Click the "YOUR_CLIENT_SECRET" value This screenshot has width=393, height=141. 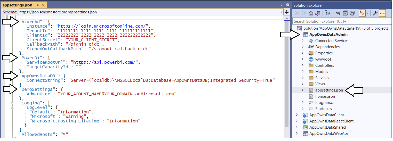tap(91, 40)
